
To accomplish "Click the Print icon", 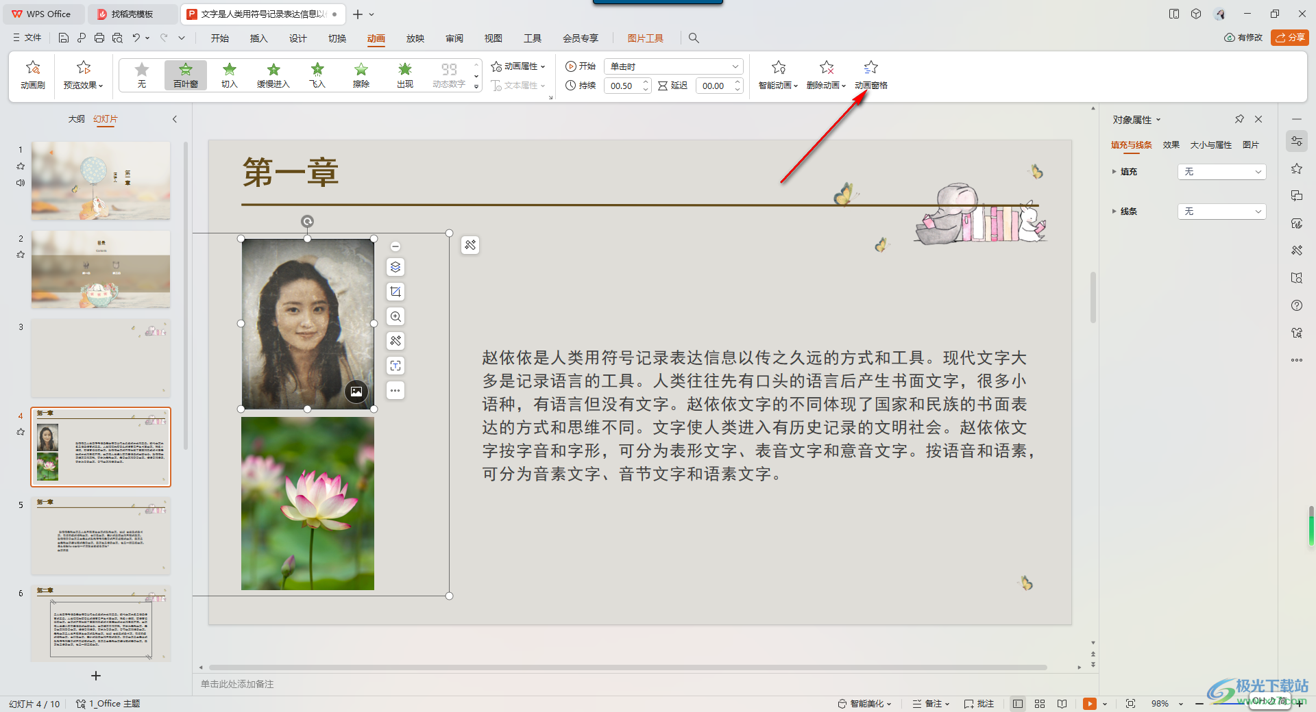I will [99, 38].
